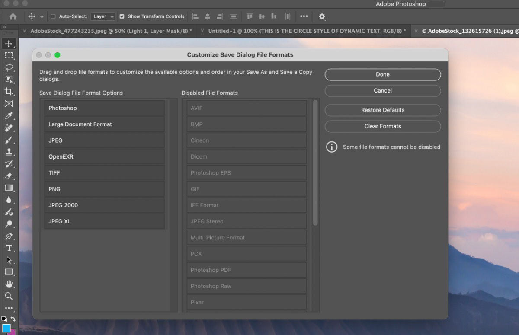Viewport: 519px width, 335px height.
Task: Select the Eyedropper tool
Action: pos(9,116)
